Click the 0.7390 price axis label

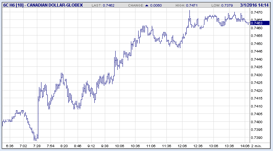[x=257, y=137]
